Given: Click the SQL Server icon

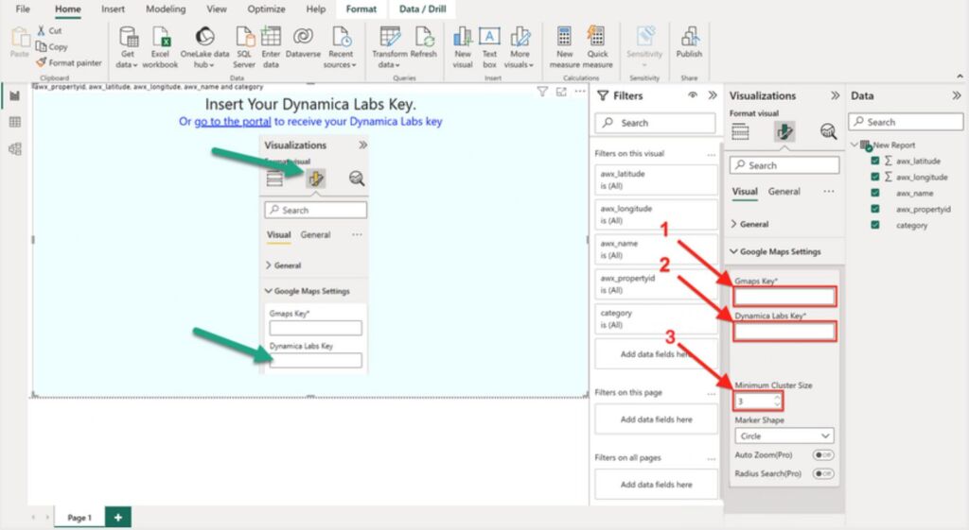Looking at the screenshot, I should click(244, 38).
